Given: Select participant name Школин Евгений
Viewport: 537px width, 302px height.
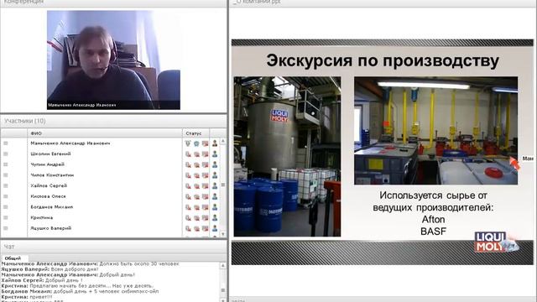Looking at the screenshot, I should [x=50, y=154].
